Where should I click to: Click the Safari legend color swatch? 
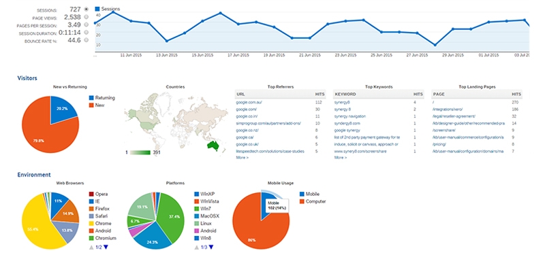[91, 216]
